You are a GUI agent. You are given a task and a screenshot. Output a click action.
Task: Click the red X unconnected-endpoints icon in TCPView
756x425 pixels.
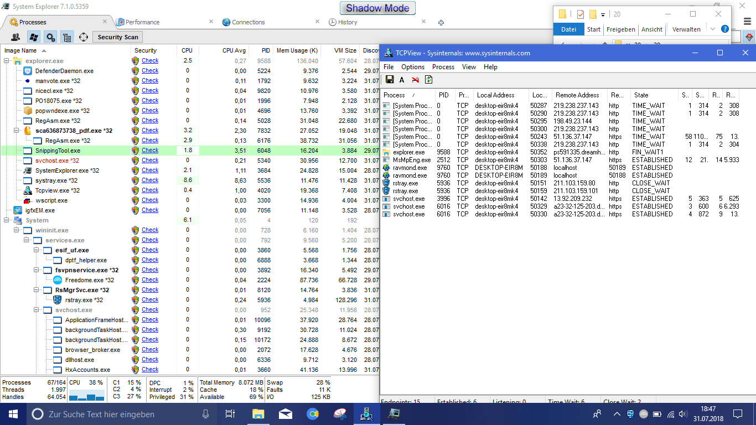pos(415,80)
